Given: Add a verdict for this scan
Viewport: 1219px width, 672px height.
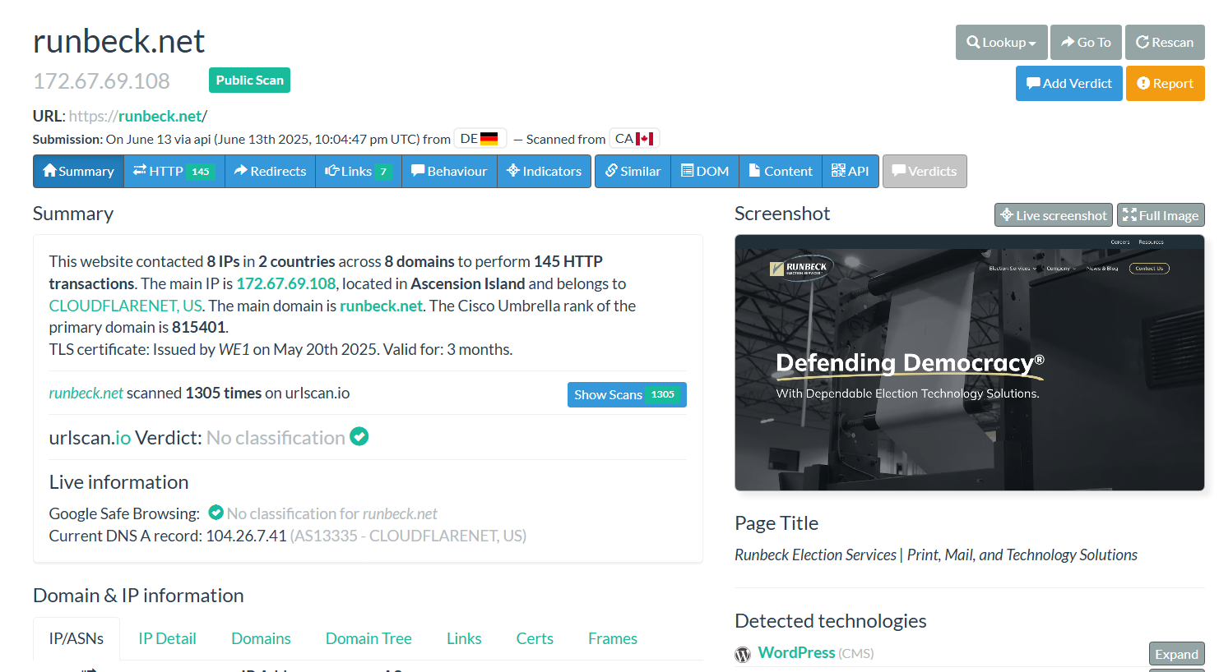Looking at the screenshot, I should click(x=1068, y=83).
